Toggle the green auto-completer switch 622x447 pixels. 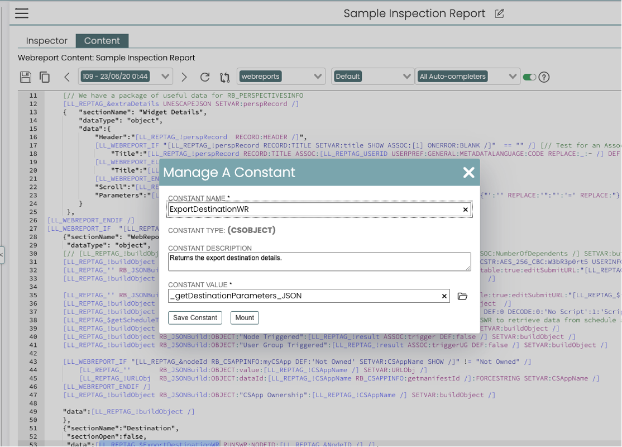pos(529,77)
